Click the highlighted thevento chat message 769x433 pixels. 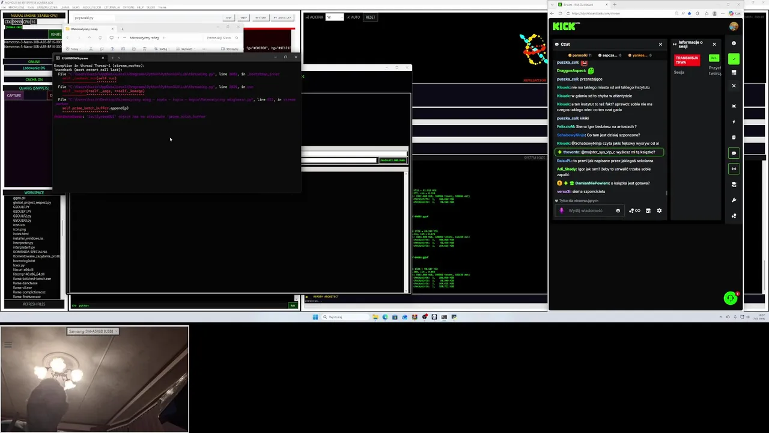(609, 152)
